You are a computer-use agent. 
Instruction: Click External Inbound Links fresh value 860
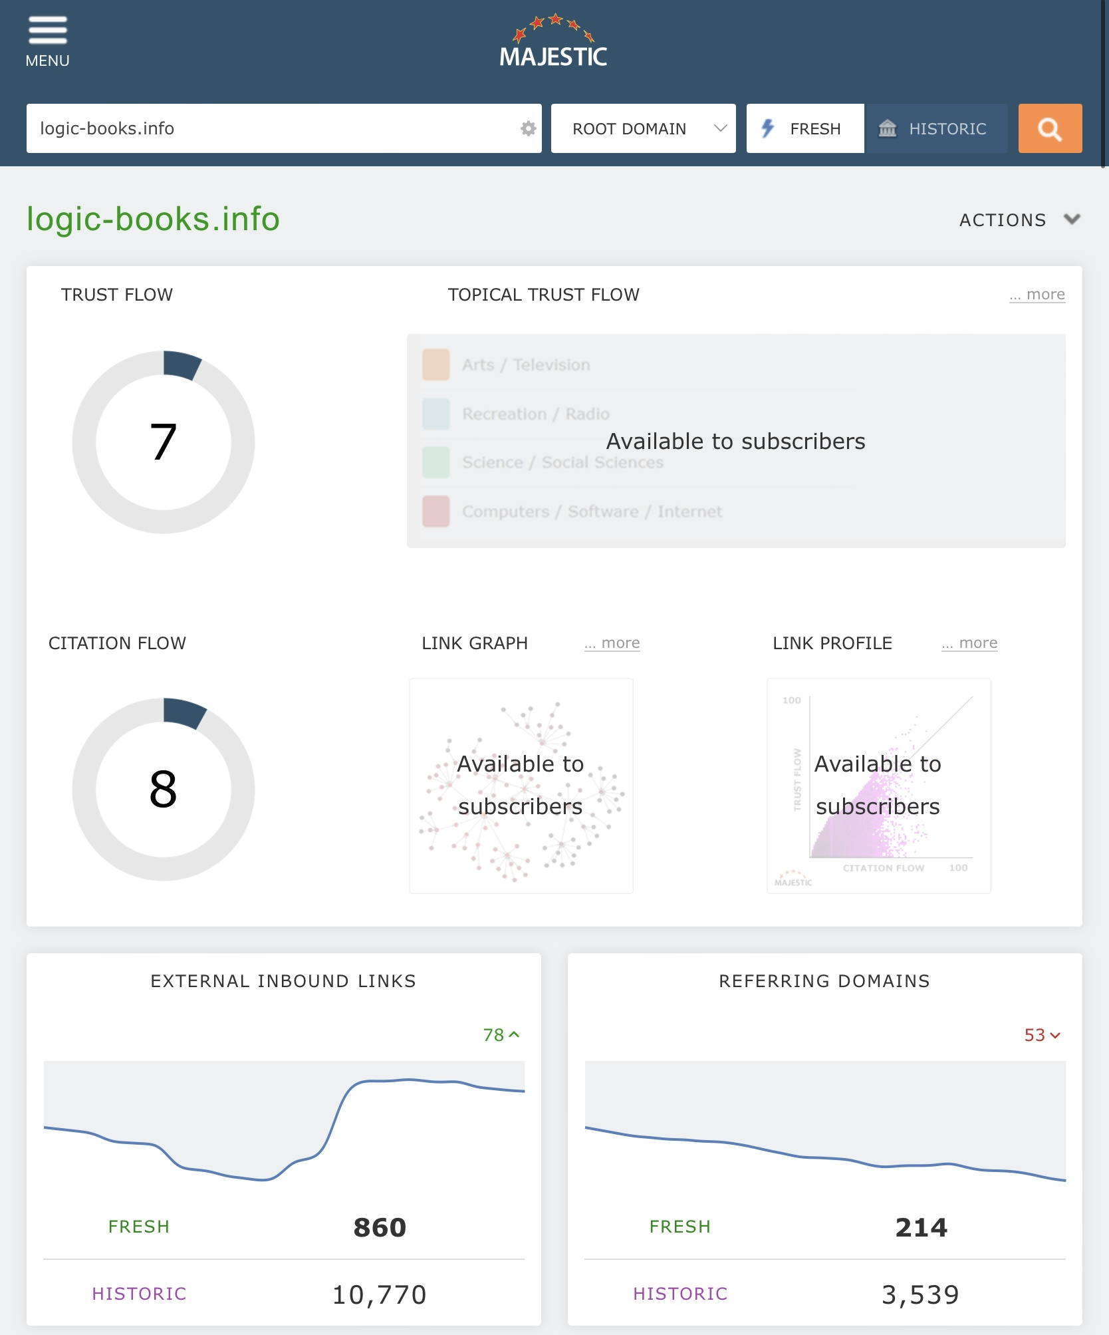point(380,1227)
